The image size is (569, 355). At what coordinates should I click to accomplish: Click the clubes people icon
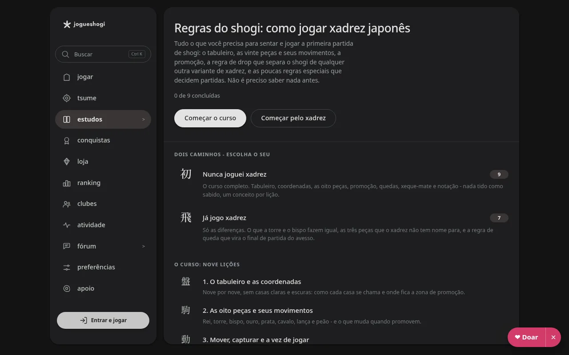[x=67, y=204]
